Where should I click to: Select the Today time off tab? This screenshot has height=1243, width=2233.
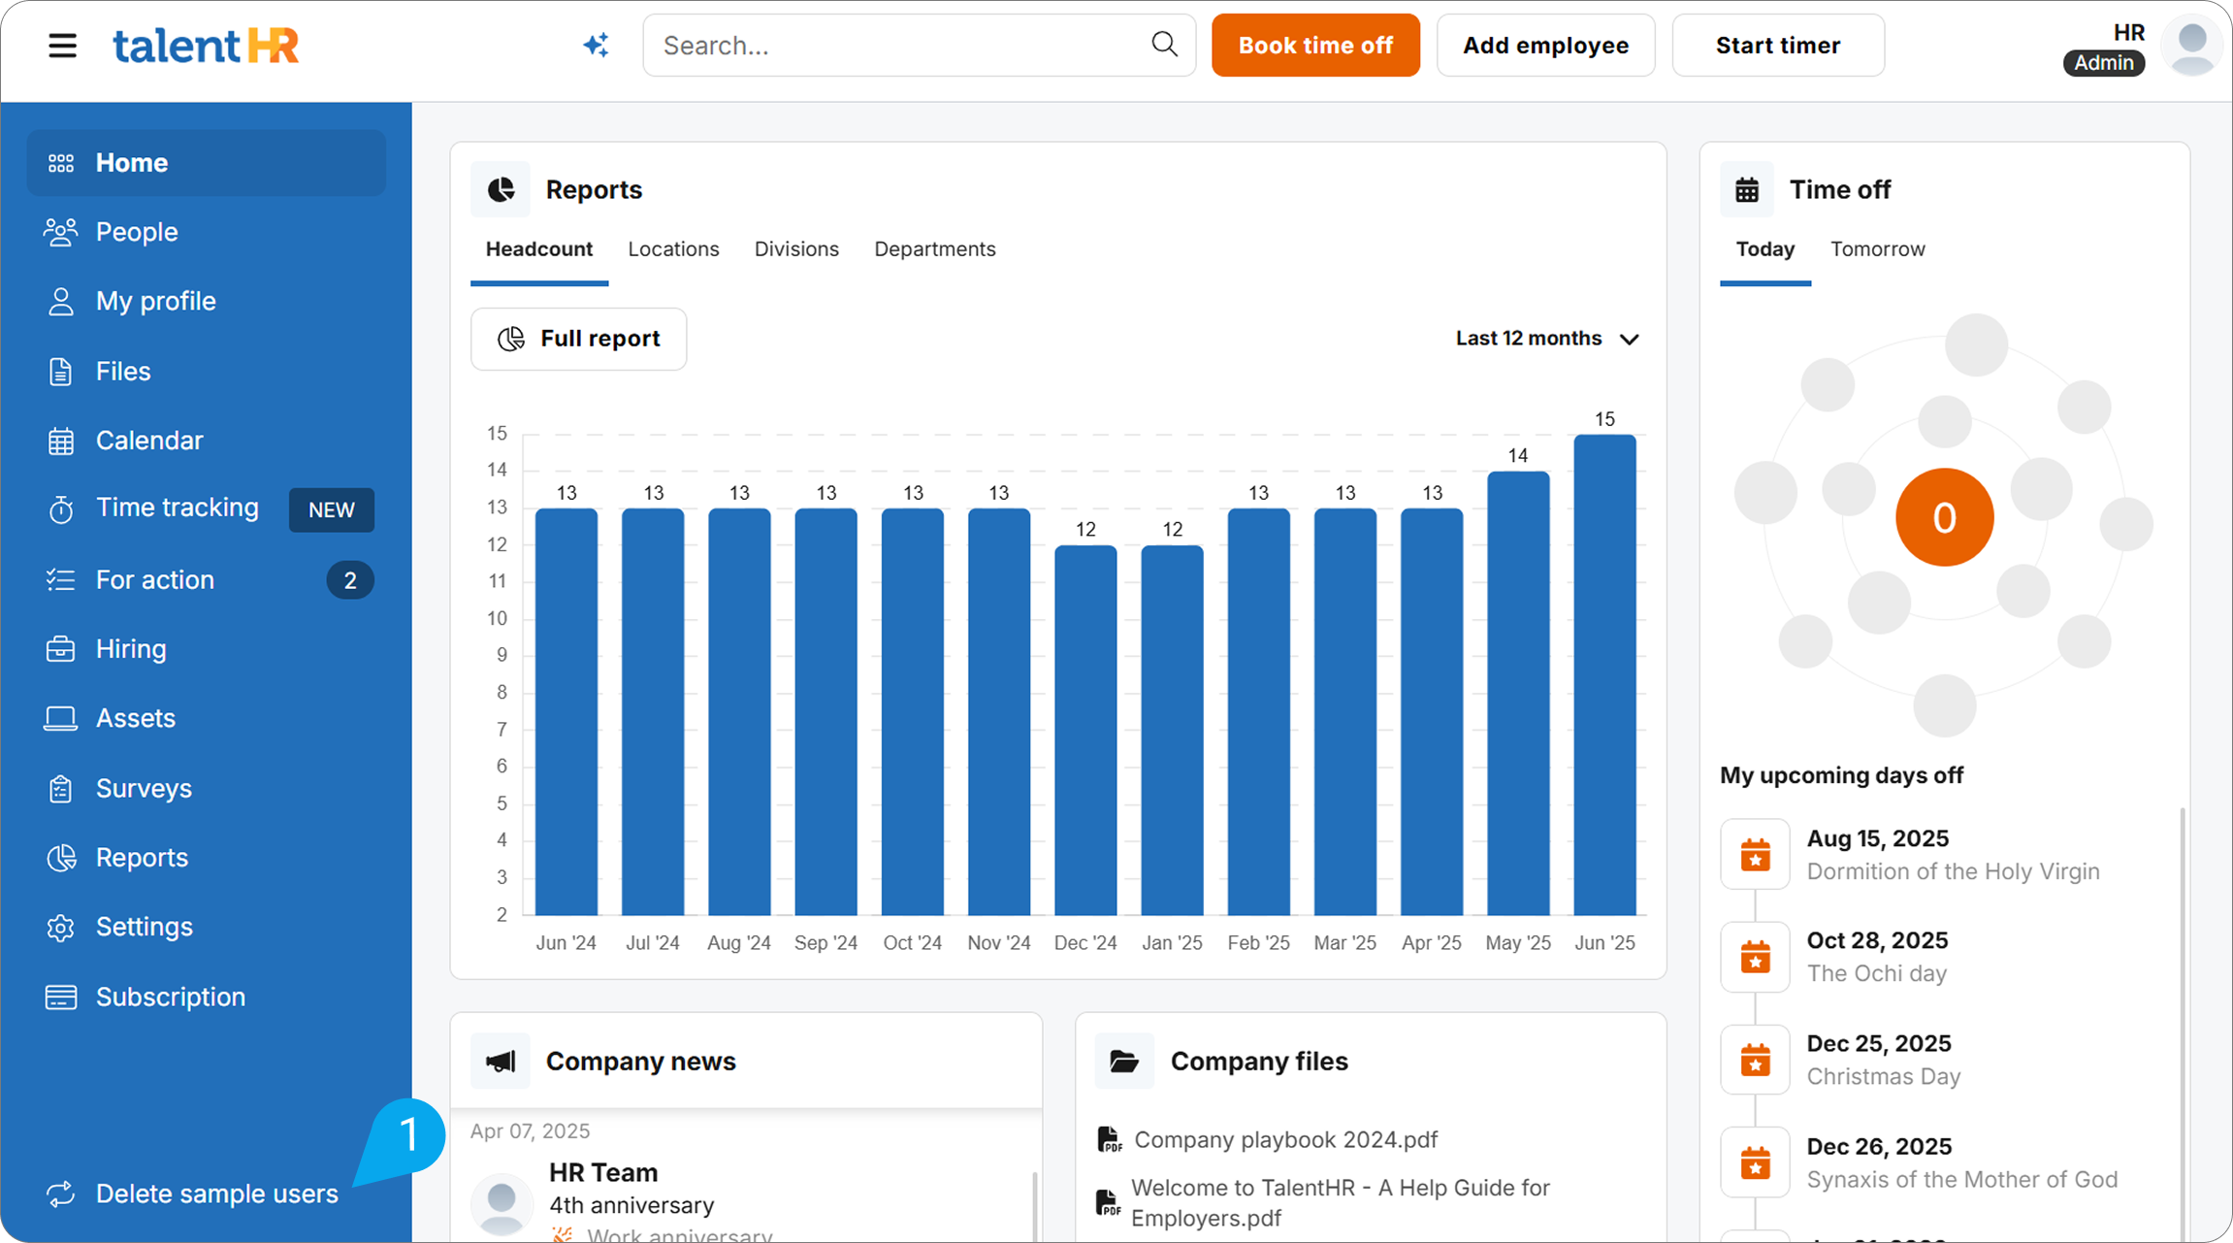[x=1765, y=249]
